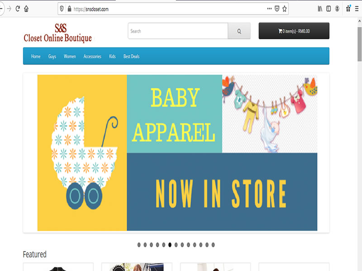Bookmark this page with the star icon
The image size is (362, 271).
285,9
